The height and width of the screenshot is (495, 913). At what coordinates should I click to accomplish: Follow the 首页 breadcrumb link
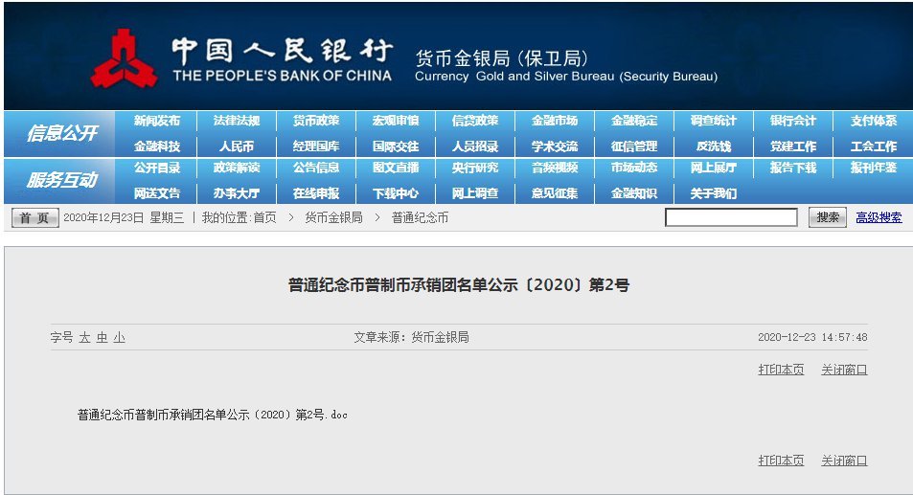265,217
